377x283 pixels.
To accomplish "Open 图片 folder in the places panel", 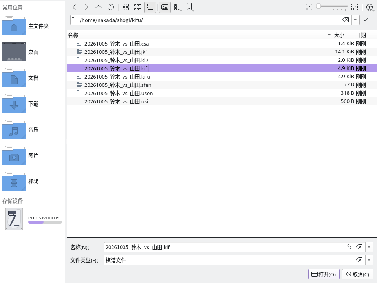I will 33,156.
